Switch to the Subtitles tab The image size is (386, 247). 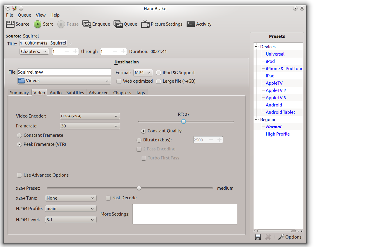click(x=75, y=93)
